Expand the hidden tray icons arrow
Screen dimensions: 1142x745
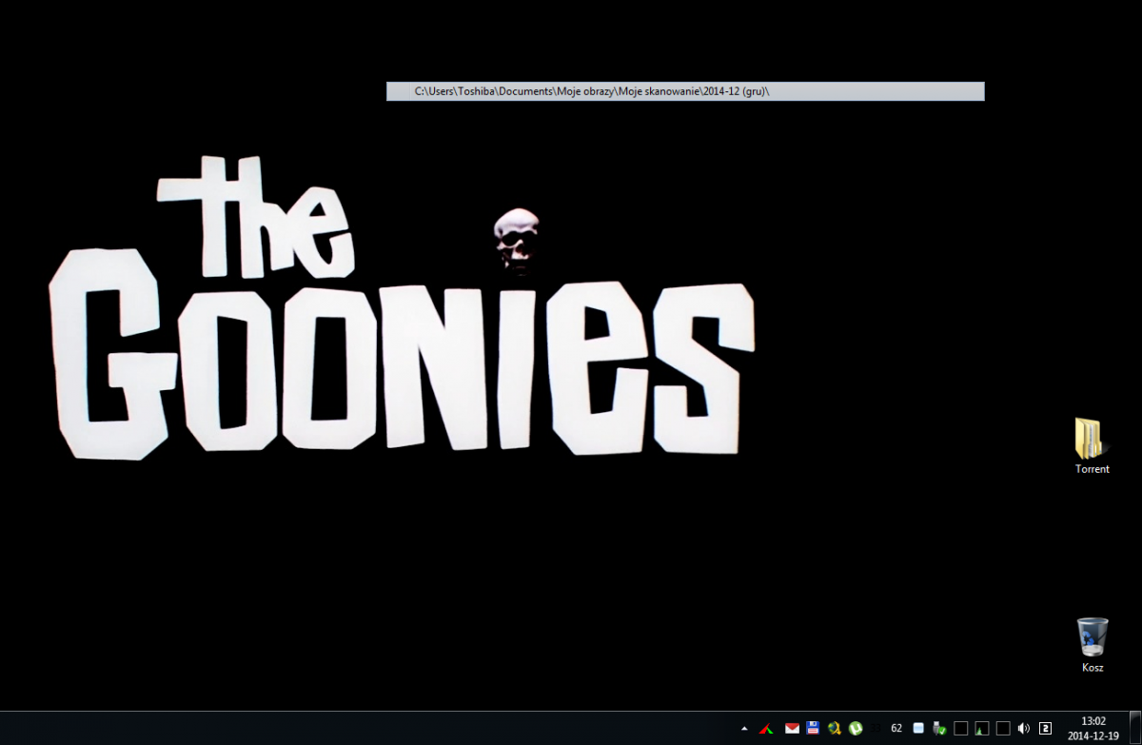(744, 729)
